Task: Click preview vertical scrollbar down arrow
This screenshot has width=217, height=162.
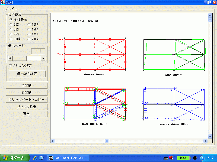Action: [x=210, y=136]
